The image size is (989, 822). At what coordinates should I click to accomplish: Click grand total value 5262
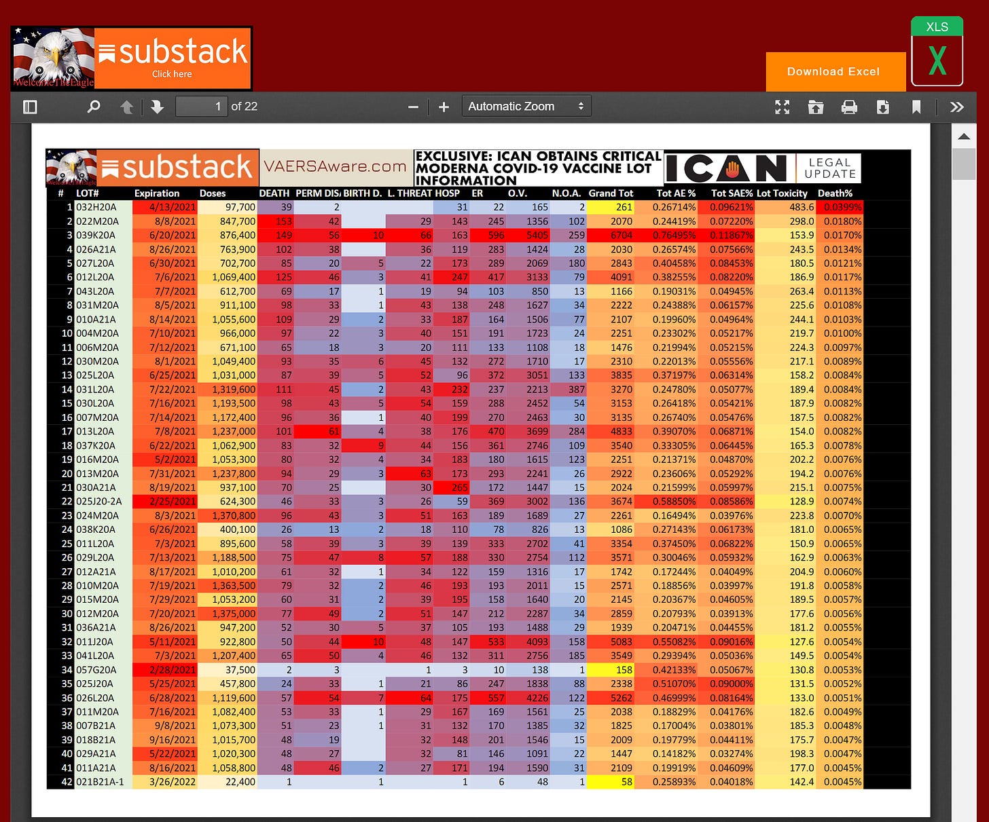(621, 698)
